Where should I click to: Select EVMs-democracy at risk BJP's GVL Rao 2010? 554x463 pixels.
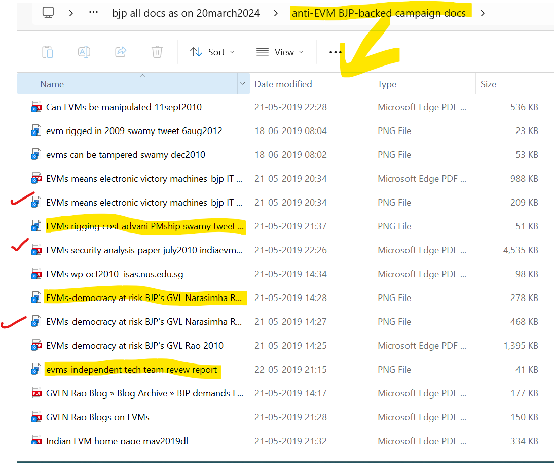click(x=135, y=346)
